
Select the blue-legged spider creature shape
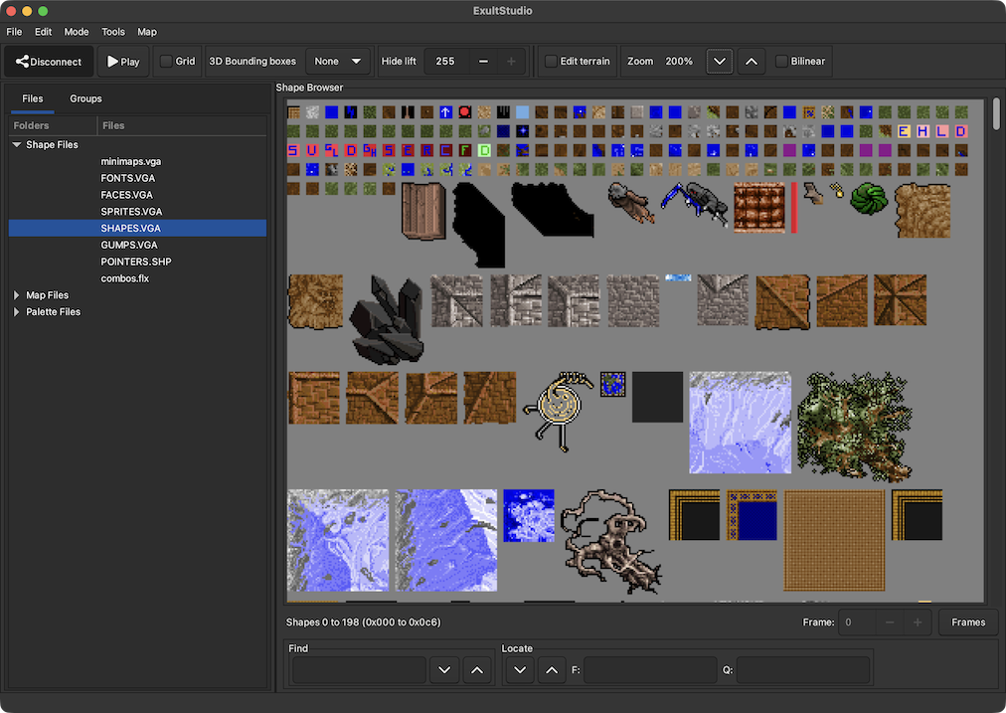coord(695,204)
